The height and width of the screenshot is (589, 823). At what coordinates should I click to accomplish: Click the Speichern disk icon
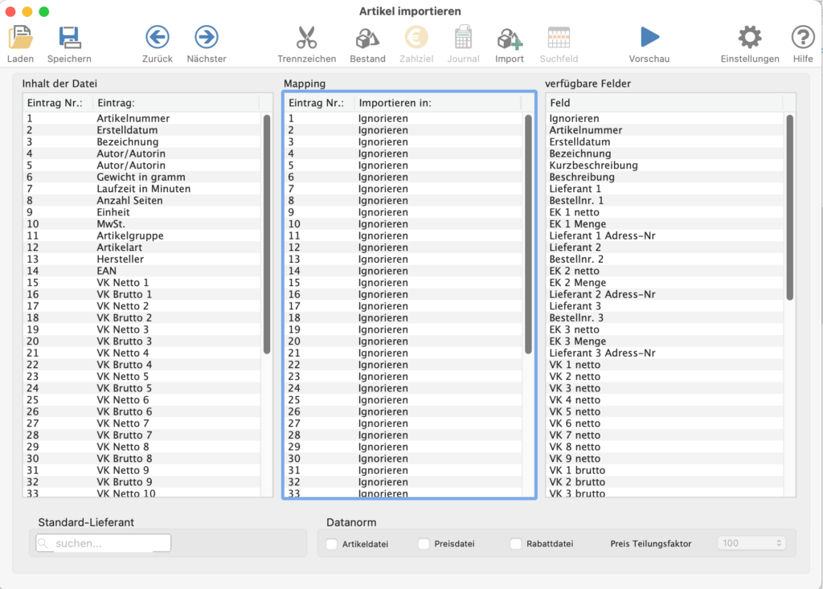click(69, 37)
